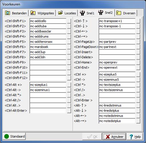
Task: Click the mc-addtuba input field
Action: [x=48, y=26]
